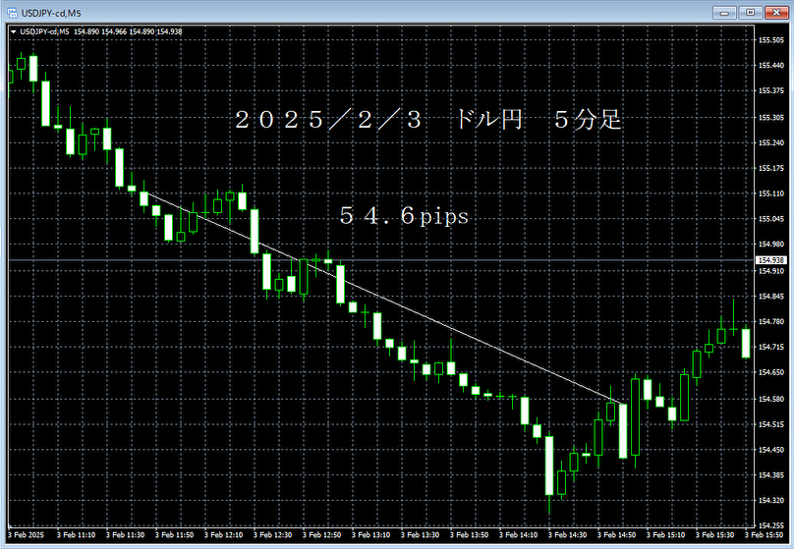Click time axis label 3 Feb 2025
The width and height of the screenshot is (794, 549).
(27, 535)
